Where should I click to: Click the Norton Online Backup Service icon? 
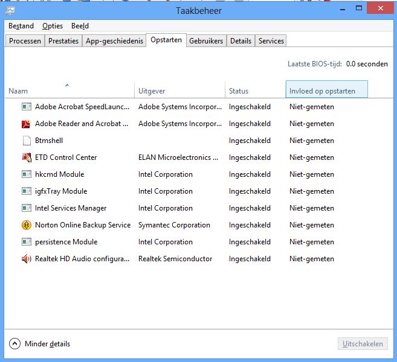click(27, 225)
